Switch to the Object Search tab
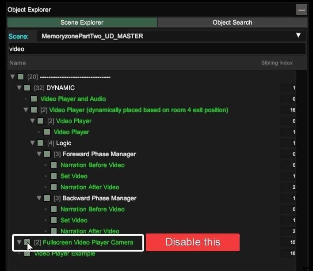 [232, 23]
